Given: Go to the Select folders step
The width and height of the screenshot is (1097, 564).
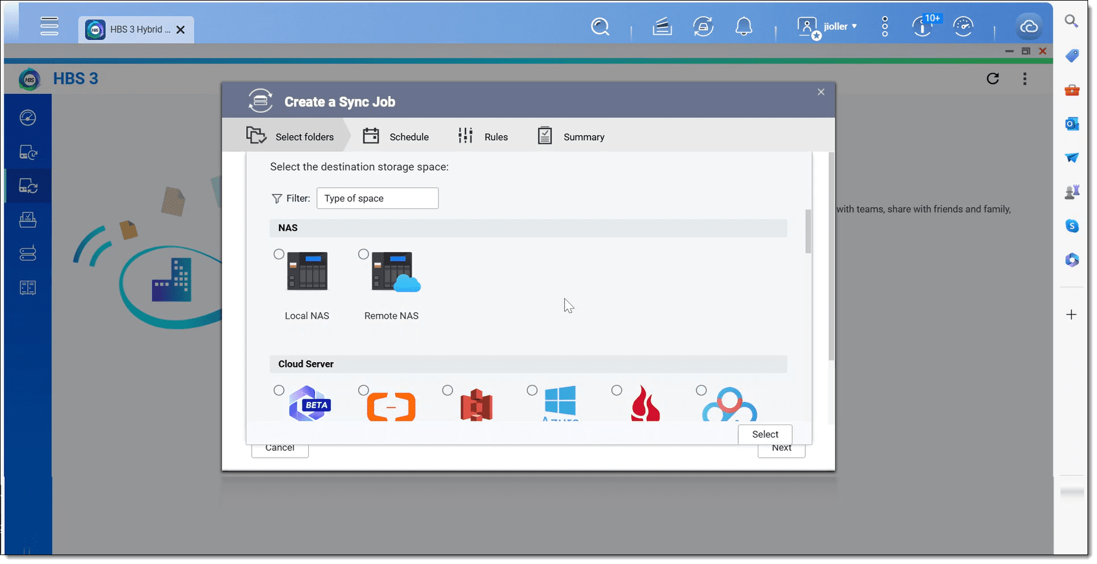Looking at the screenshot, I should pyautogui.click(x=290, y=137).
